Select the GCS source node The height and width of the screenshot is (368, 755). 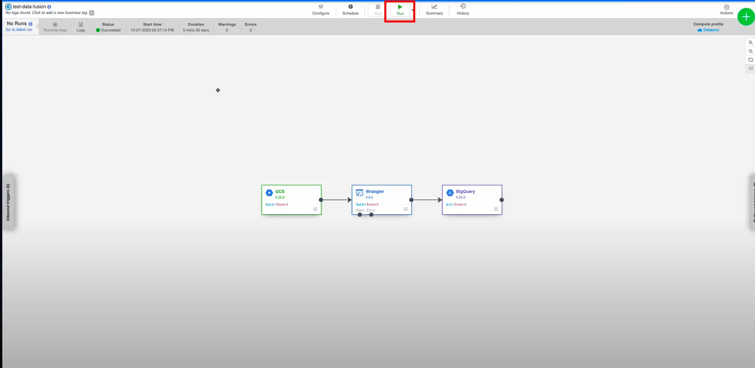click(291, 200)
